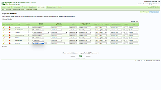Open the Estudiantes tab
The height and width of the screenshot is (90, 161).
(x=32, y=7)
